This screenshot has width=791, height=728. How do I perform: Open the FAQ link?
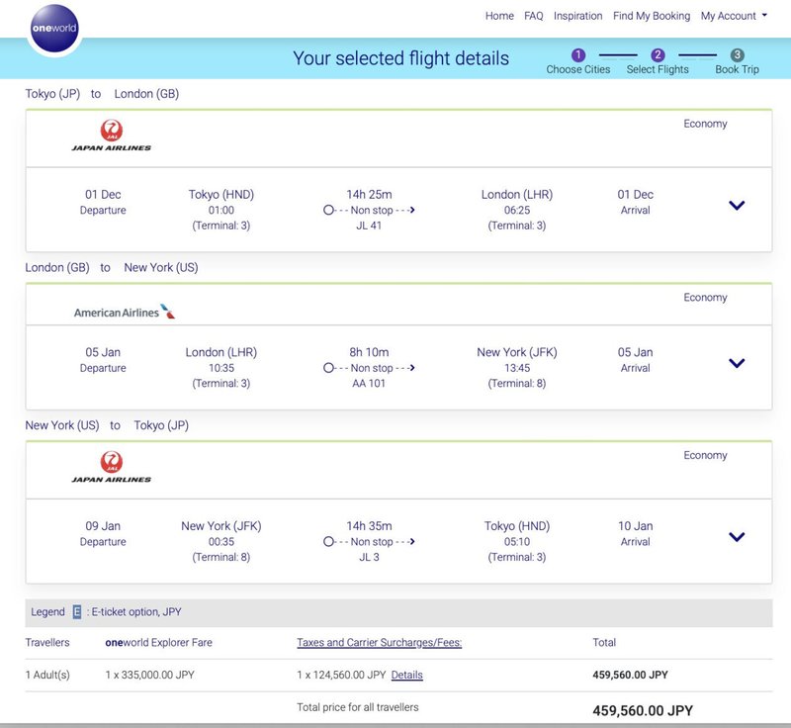(x=534, y=16)
